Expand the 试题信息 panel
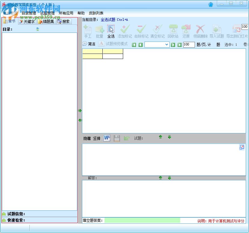The image size is (249, 233). pos(15,214)
